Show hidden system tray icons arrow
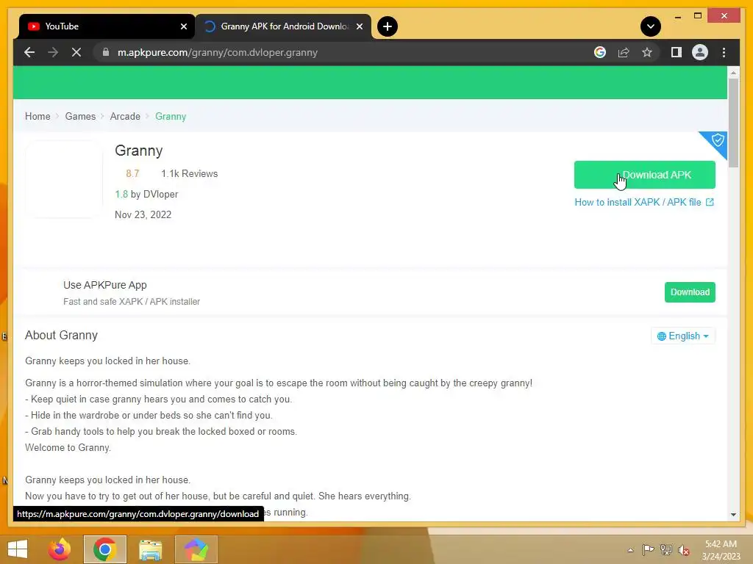This screenshot has width=753, height=564. (630, 550)
